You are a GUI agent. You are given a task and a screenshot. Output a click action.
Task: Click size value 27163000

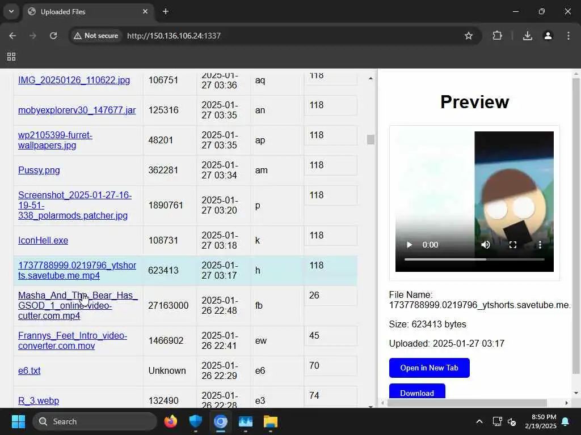click(x=168, y=305)
